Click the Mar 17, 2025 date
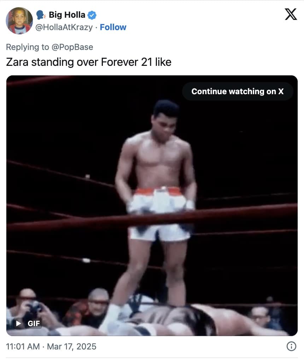The image size is (304, 359). (71, 346)
